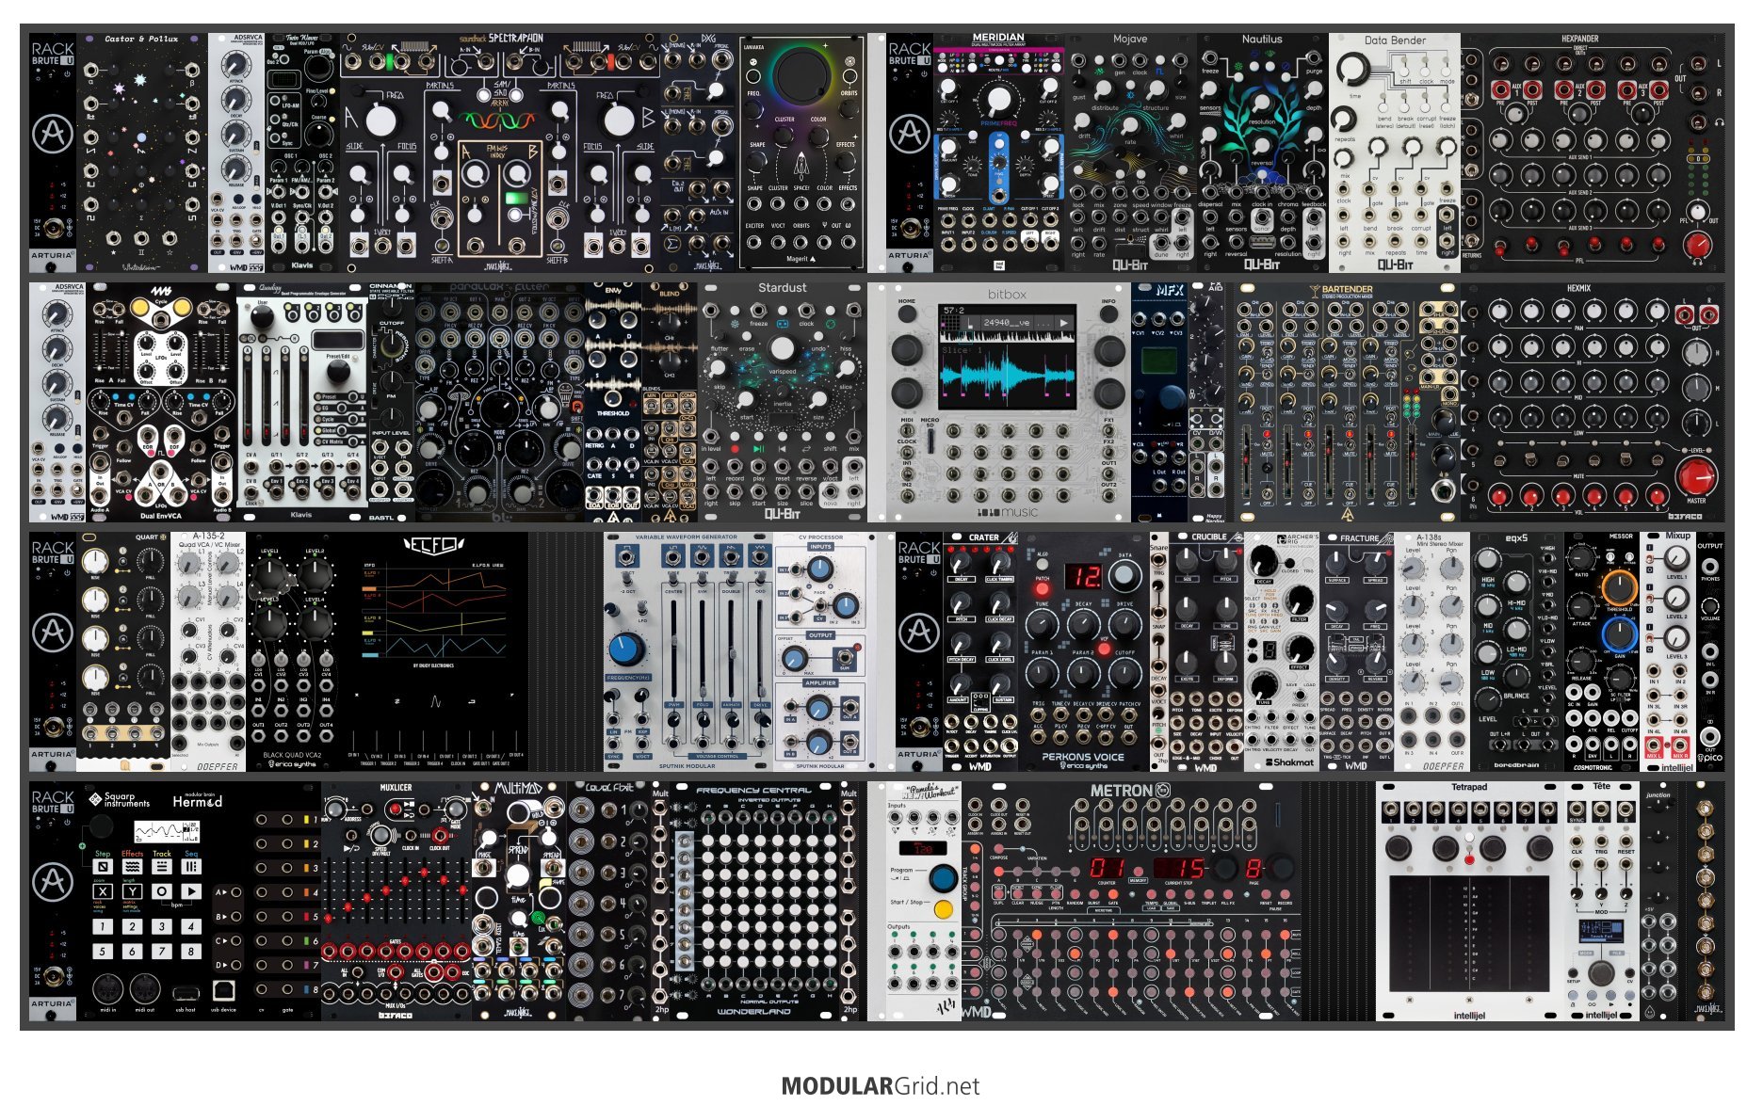Viewport: 1763px width, 1106px height.
Task: Click the blue GAIN knob on Messor
Action: [x=1619, y=636]
